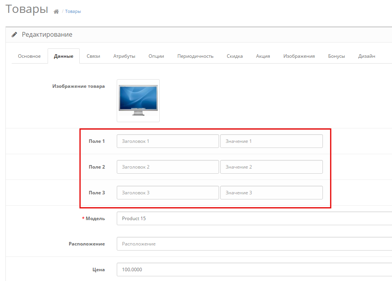Image resolution: width=392 pixels, height=281 pixels.
Task: Click into the Значение 2 field
Action: 271,167
